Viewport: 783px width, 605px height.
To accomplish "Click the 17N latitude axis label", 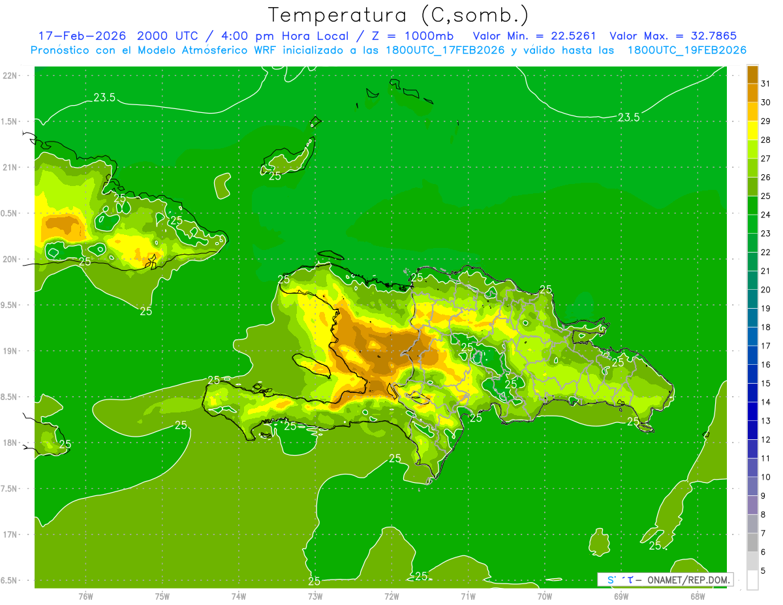I will 11,535.
